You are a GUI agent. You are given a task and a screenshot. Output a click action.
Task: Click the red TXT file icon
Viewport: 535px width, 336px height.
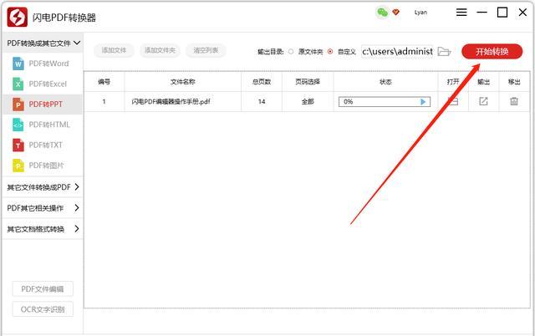coord(18,145)
